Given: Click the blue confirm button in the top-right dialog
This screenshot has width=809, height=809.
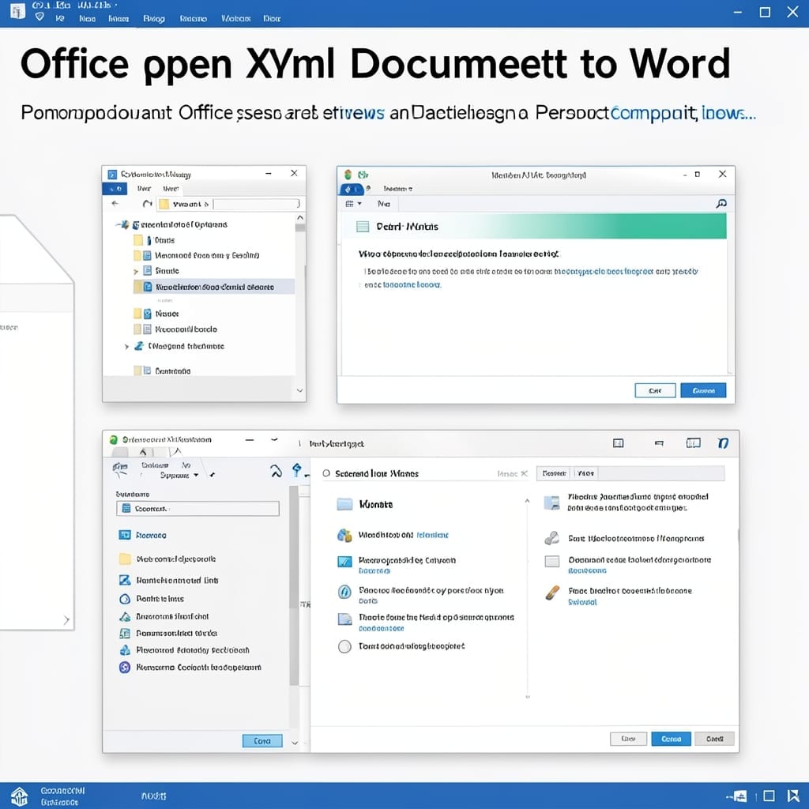Looking at the screenshot, I should tap(702, 390).
